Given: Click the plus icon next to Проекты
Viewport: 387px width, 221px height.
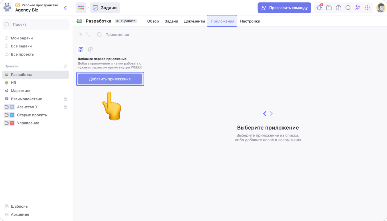Looking at the screenshot, I should point(65,66).
